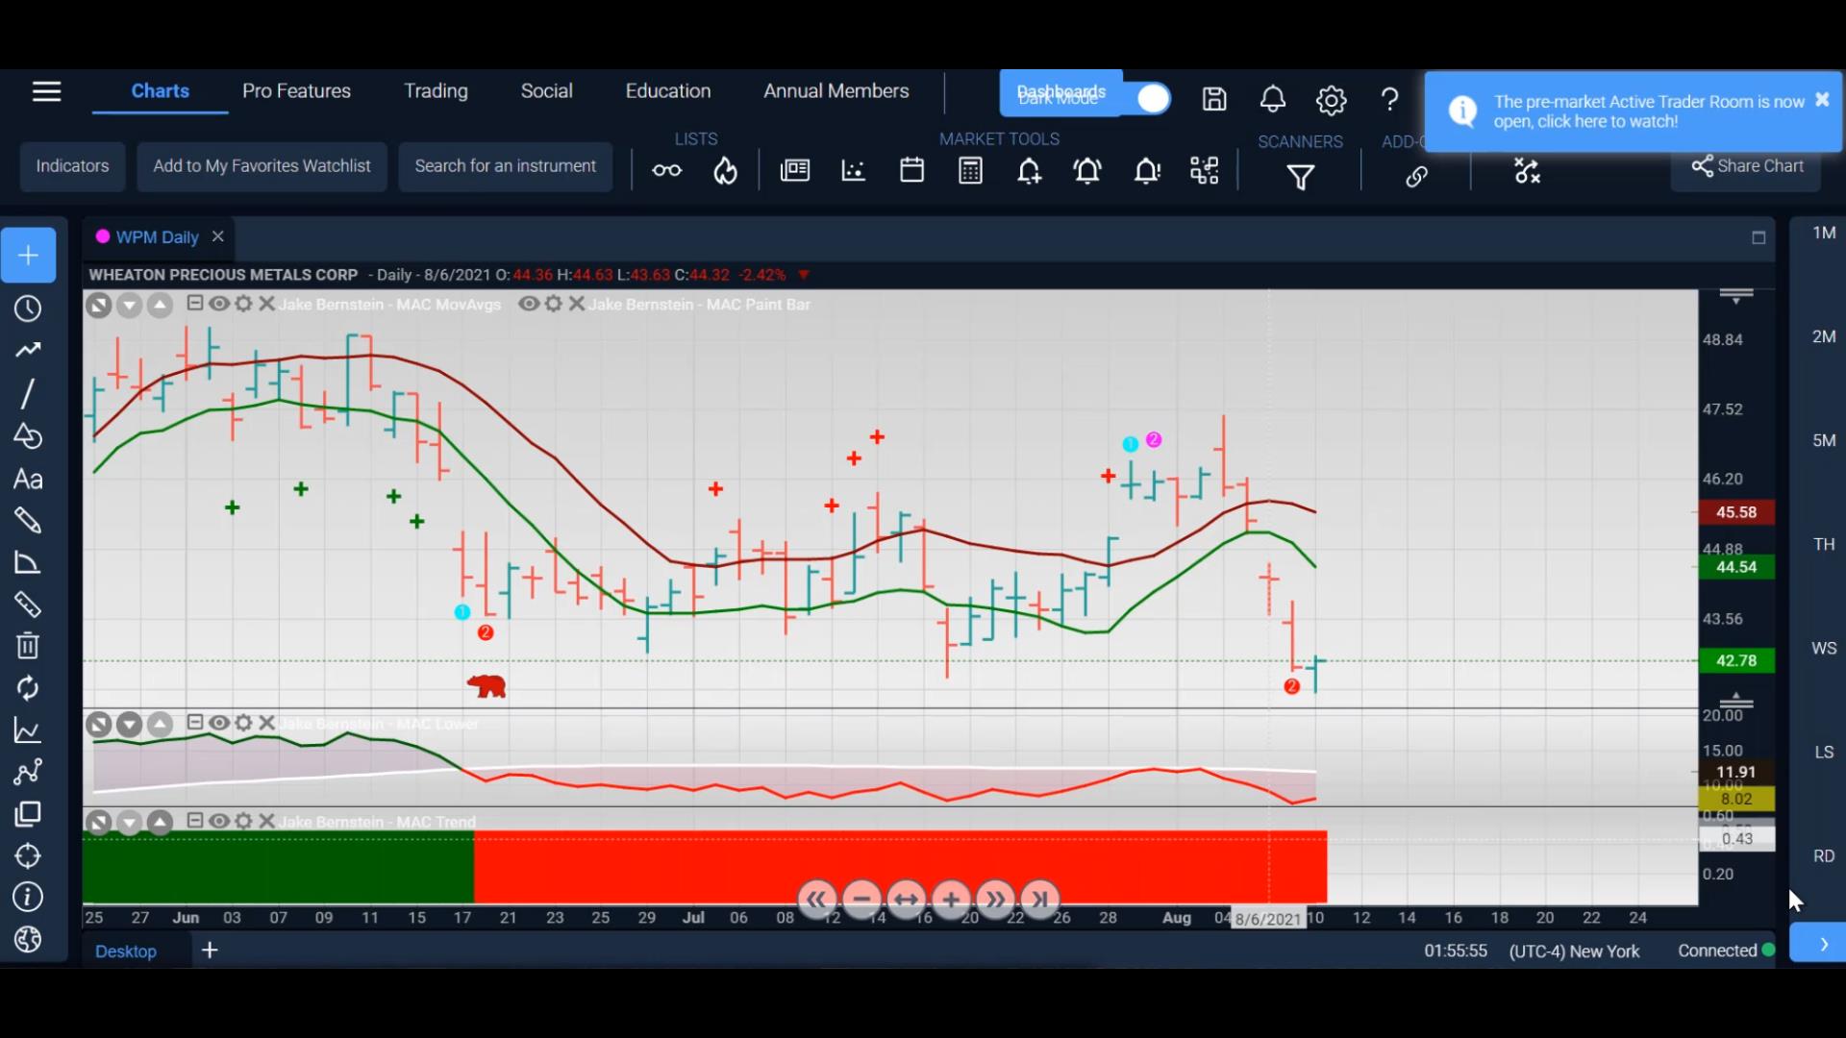The width and height of the screenshot is (1846, 1038).
Task: Open the Annual Members menu
Action: [836, 90]
